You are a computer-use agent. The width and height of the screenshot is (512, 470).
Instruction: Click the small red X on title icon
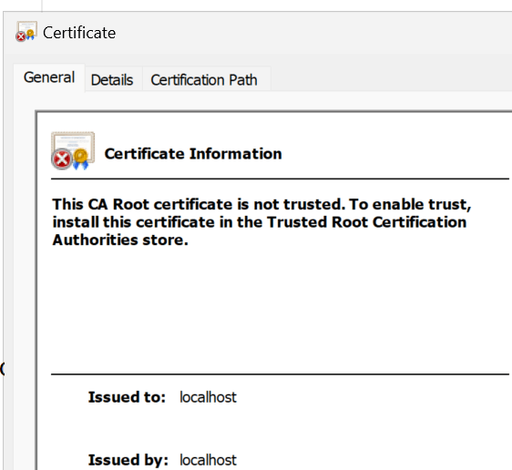[21, 36]
